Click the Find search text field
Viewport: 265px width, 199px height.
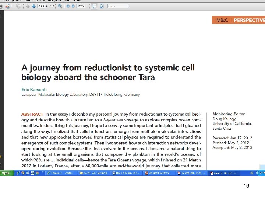point(118,6)
